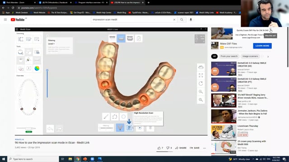Open the Medit Help Center bookmark
289x162 pixels.
pos(102,13)
